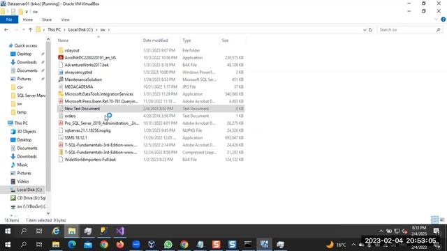The width and height of the screenshot is (447, 251).
Task: Select the alwaysencypted PowerShell script
Action: pyautogui.click(x=78, y=73)
